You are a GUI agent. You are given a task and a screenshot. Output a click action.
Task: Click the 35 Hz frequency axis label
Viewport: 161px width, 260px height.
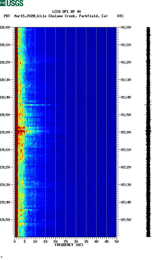[x=86, y=242]
